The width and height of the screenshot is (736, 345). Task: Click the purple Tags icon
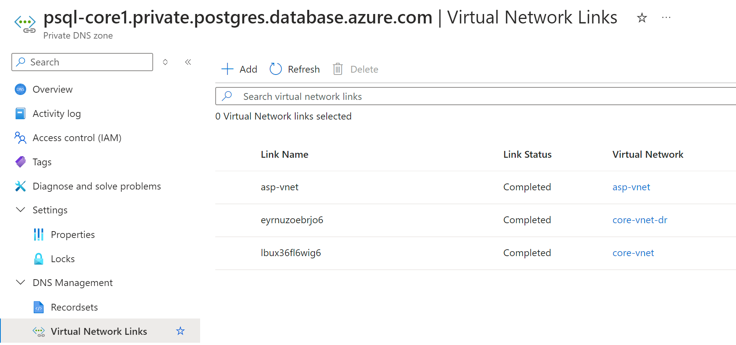(x=20, y=162)
